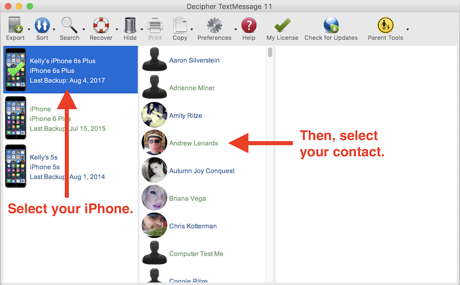
Task: Select contact Andrew Lenards
Action: click(x=193, y=143)
